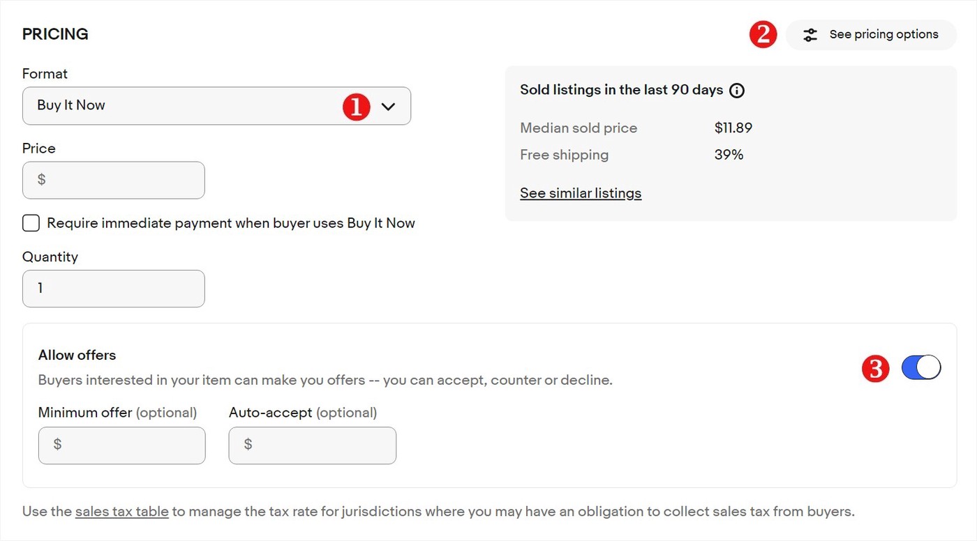Image resolution: width=977 pixels, height=541 pixels.
Task: Click the Price input field
Action: click(114, 181)
